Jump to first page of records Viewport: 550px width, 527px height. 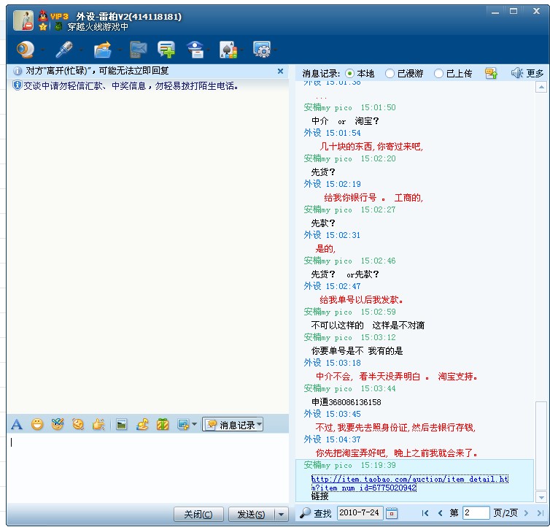[x=425, y=513]
